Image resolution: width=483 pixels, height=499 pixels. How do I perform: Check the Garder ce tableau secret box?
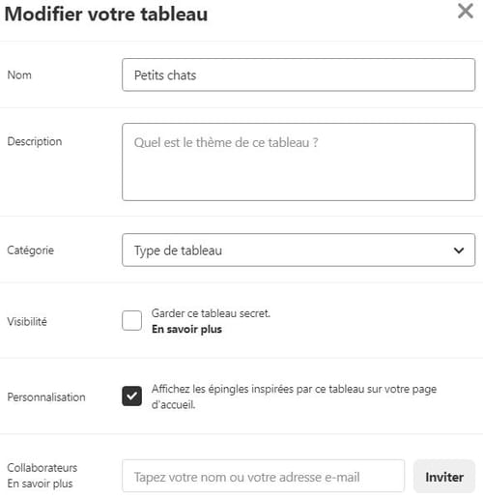click(131, 320)
